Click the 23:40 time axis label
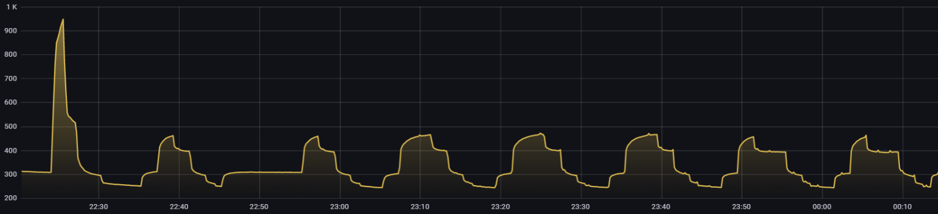This screenshot has height=214, width=938. coord(661,206)
